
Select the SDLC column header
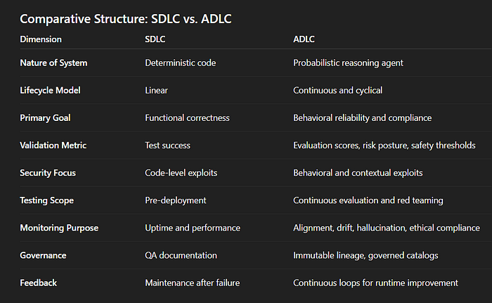155,39
